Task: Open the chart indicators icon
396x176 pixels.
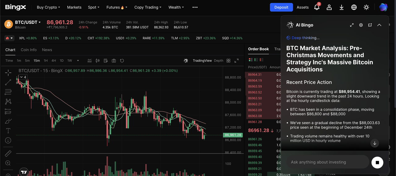Action: [90, 61]
